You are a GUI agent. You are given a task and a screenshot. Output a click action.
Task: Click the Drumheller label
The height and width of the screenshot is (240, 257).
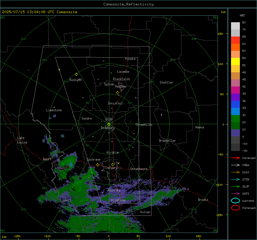point(167,141)
